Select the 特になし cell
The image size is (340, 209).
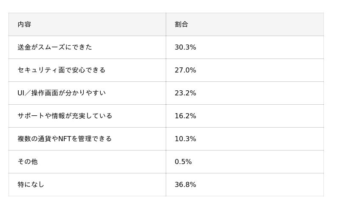point(31,185)
